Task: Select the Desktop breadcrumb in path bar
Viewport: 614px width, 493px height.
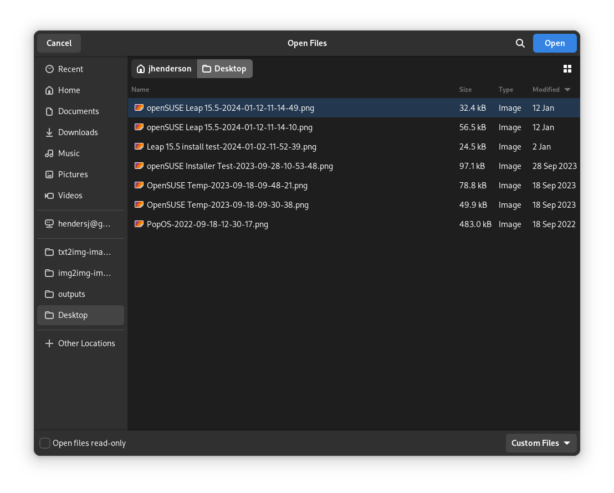Action: (x=224, y=68)
